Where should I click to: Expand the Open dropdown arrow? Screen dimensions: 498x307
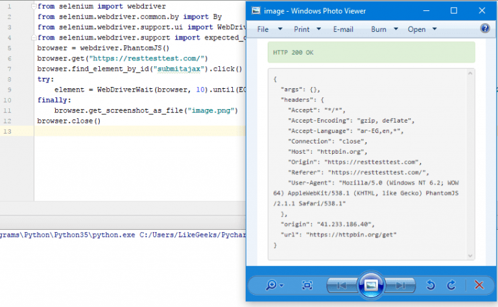(434, 29)
